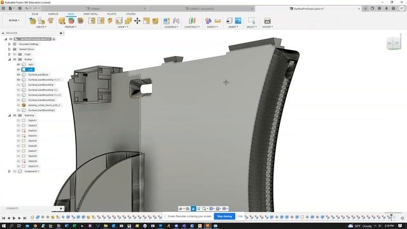This screenshot has width=407, height=229.
Task: Toggle visibility of Component1:1
Action: (x=15, y=171)
